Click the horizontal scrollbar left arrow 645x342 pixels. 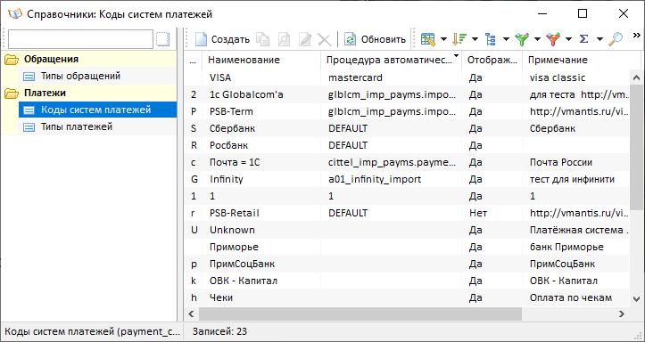coord(191,314)
